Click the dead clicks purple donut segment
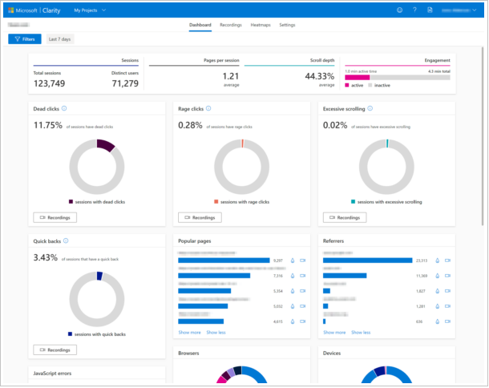489x388 pixels. [x=105, y=145]
